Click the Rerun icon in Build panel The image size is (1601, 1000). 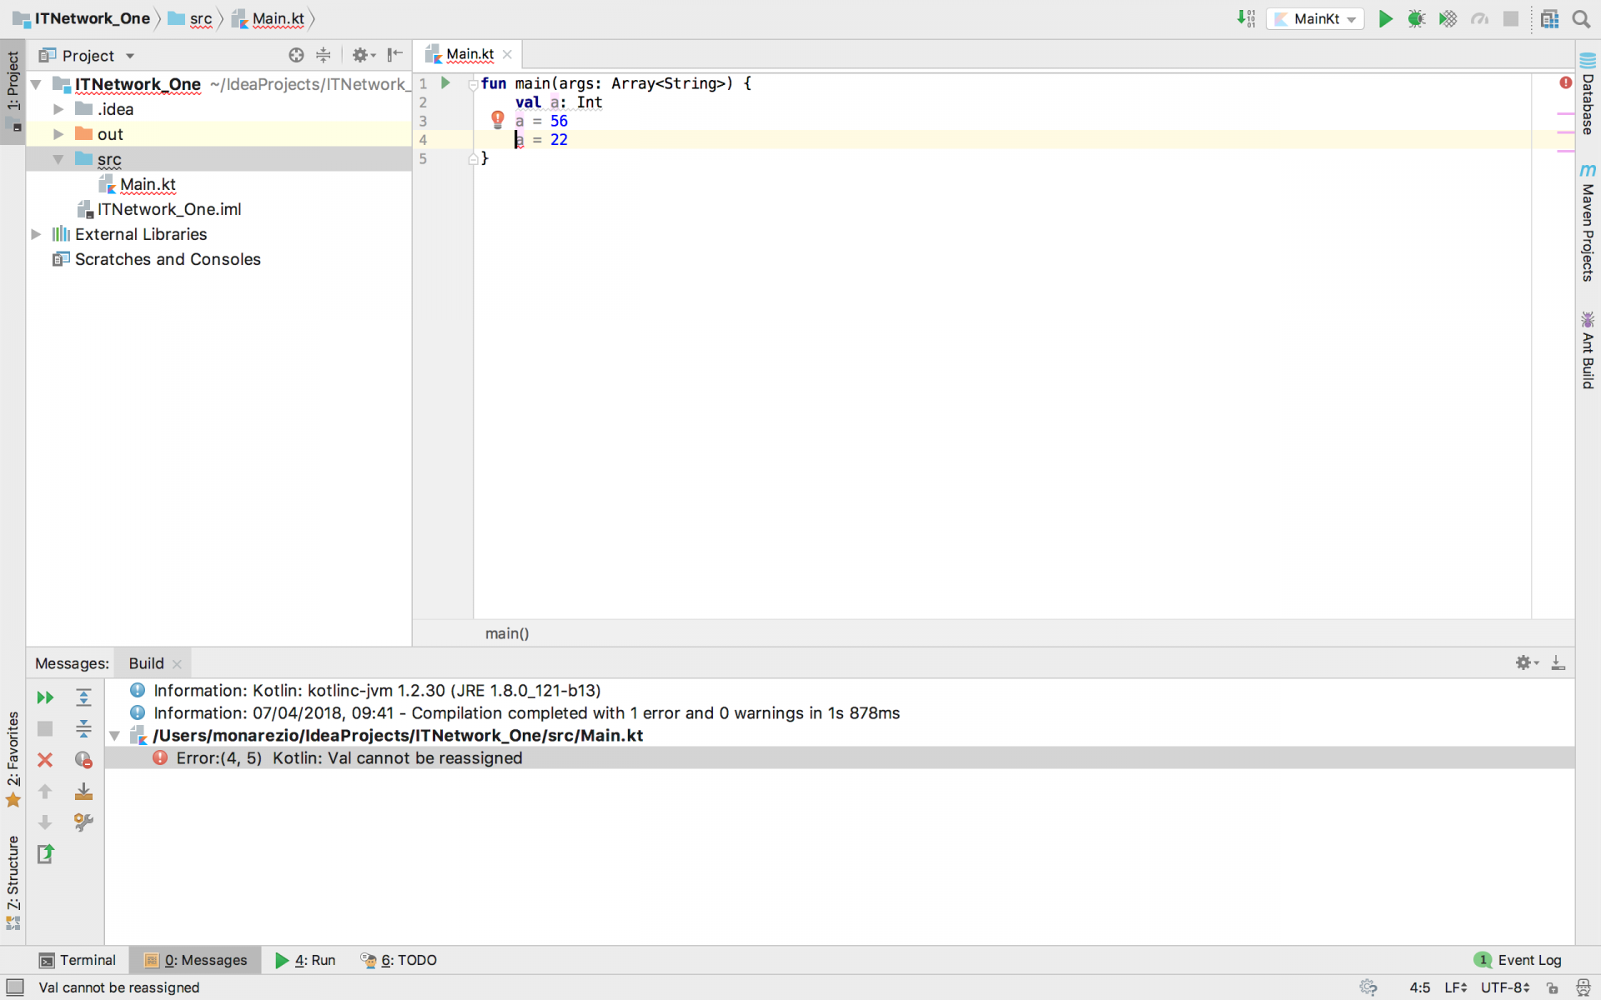tap(45, 696)
